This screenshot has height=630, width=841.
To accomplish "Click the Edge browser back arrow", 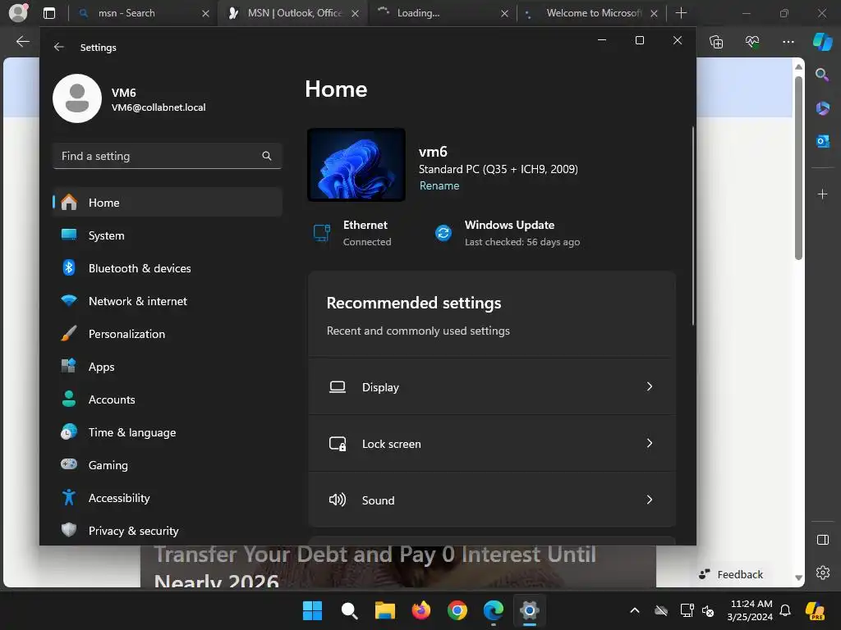I will click(x=22, y=41).
